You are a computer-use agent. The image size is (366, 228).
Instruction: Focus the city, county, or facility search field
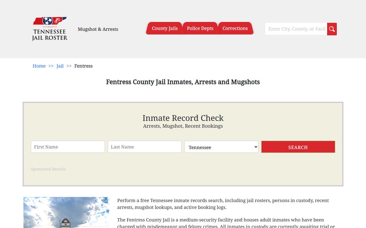[296, 29]
